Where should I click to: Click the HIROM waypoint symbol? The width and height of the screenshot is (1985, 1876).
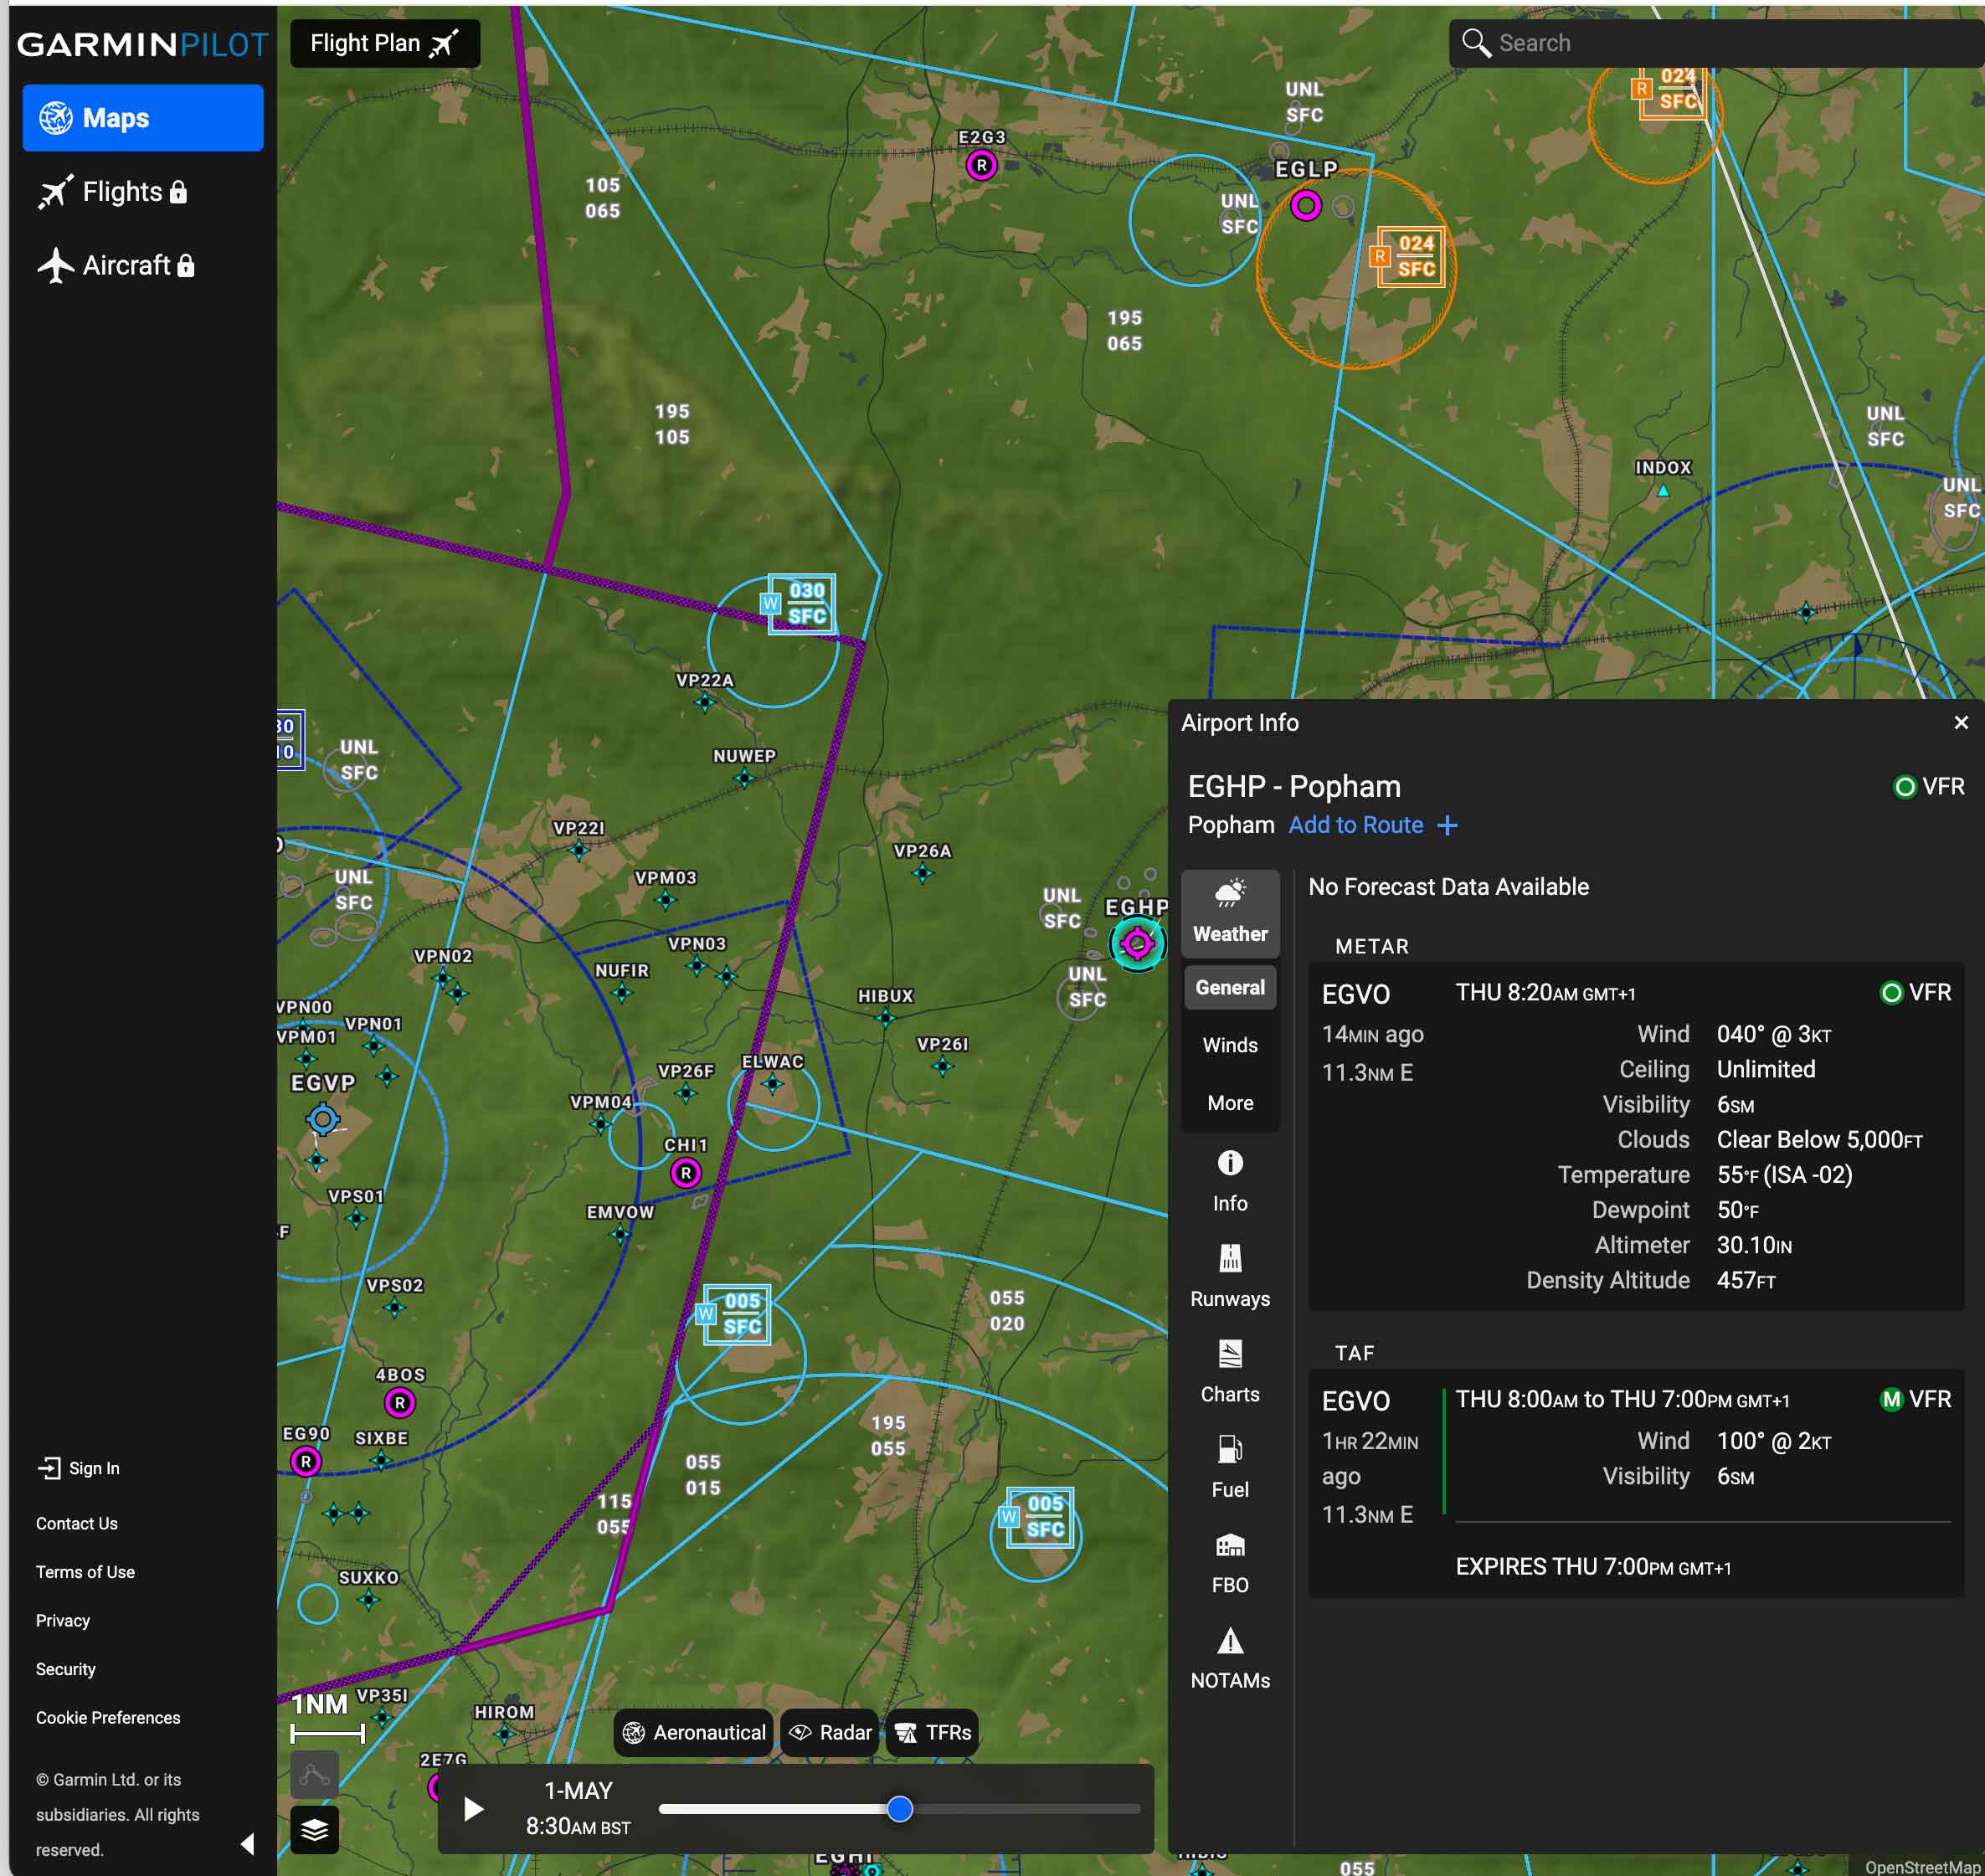click(504, 1734)
